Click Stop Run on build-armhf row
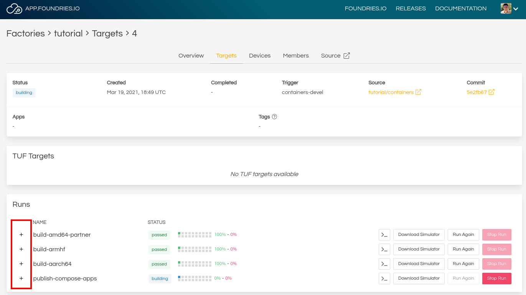This screenshot has width=526, height=295. point(497,249)
